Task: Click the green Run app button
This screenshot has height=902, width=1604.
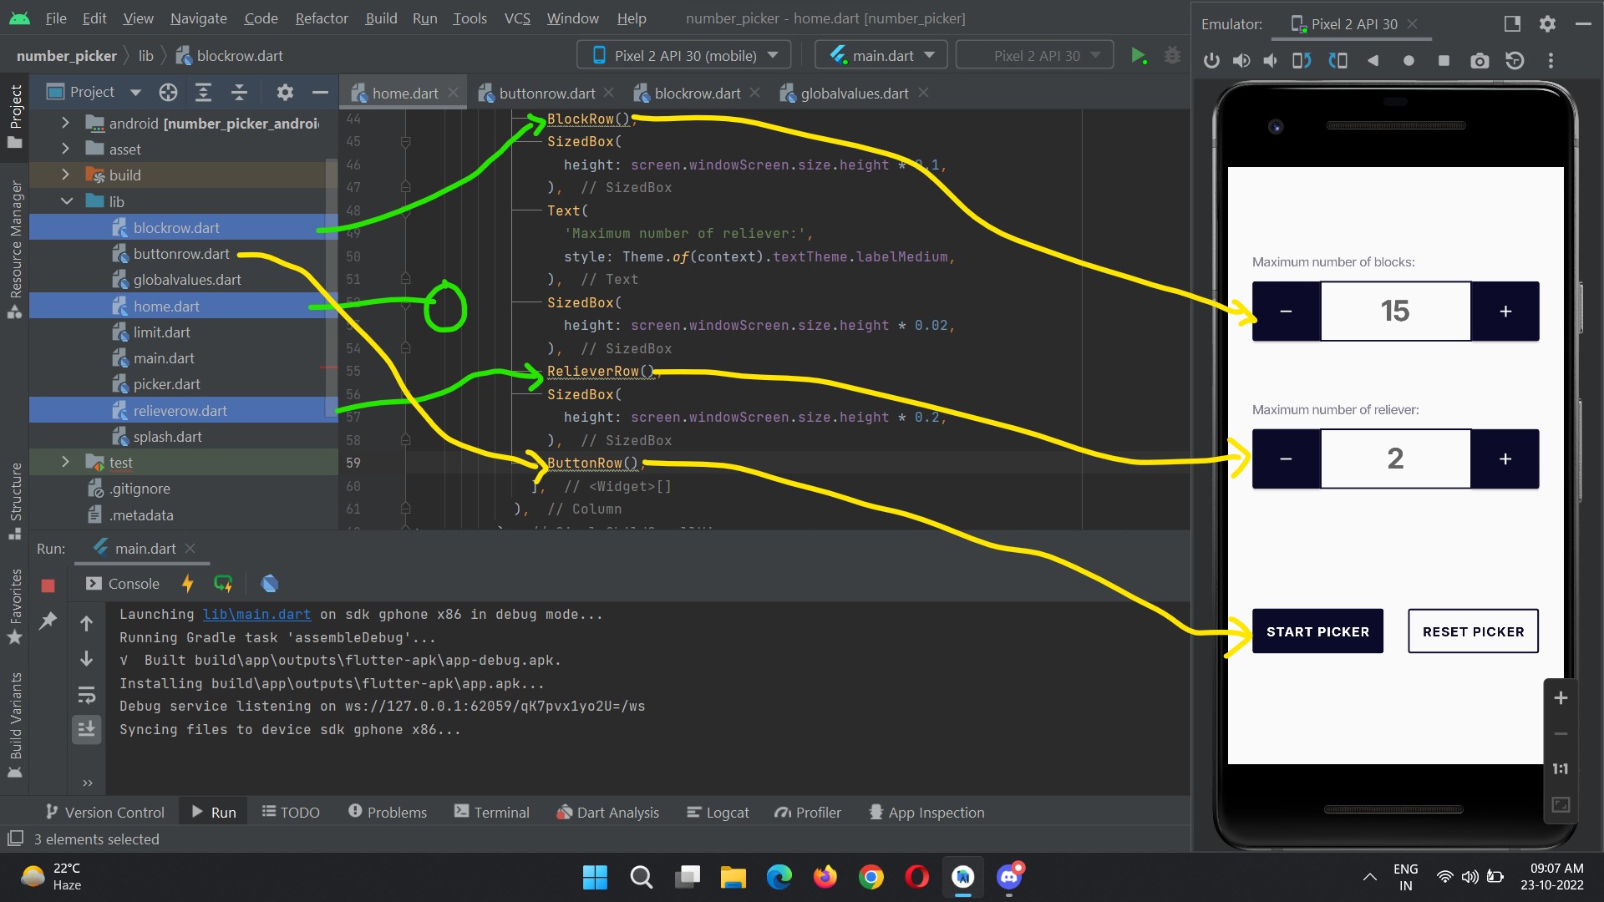Action: click(x=1138, y=56)
